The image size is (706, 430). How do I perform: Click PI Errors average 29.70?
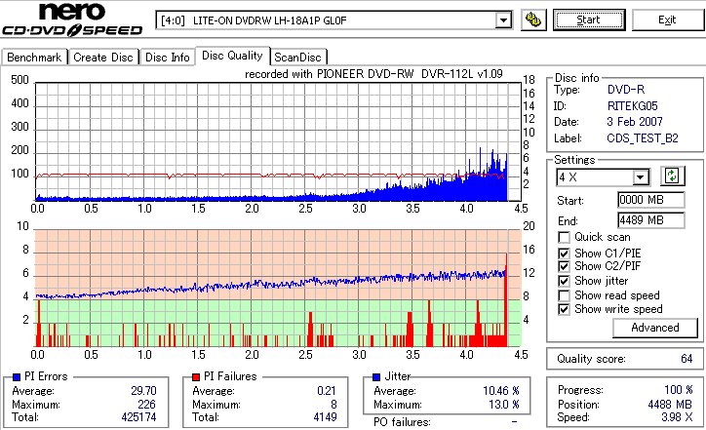point(143,391)
